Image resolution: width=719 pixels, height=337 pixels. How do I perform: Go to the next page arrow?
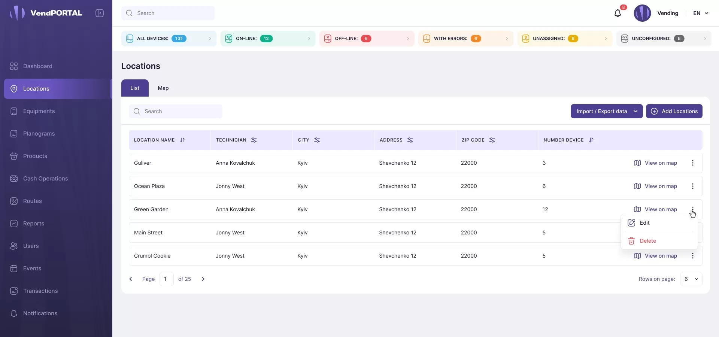point(203,279)
